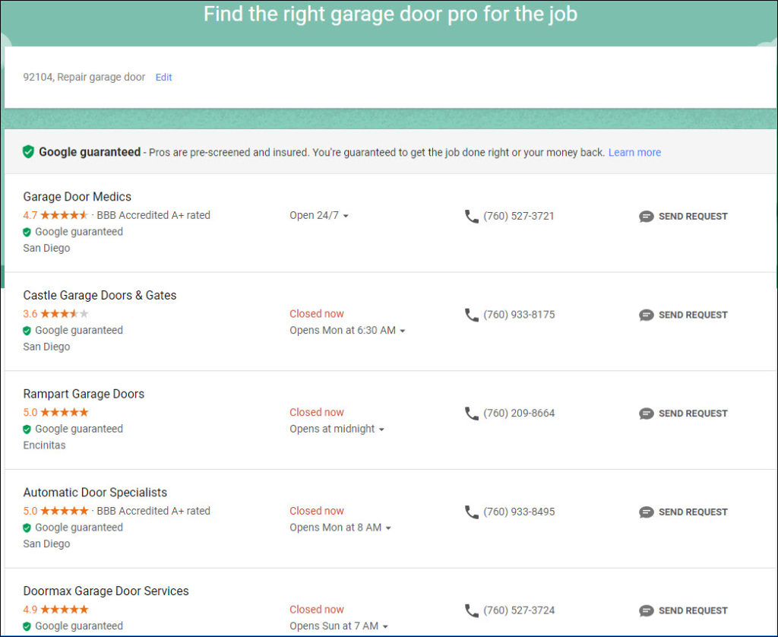Call number (760) 527-3721
The image size is (778, 637).
tap(518, 216)
